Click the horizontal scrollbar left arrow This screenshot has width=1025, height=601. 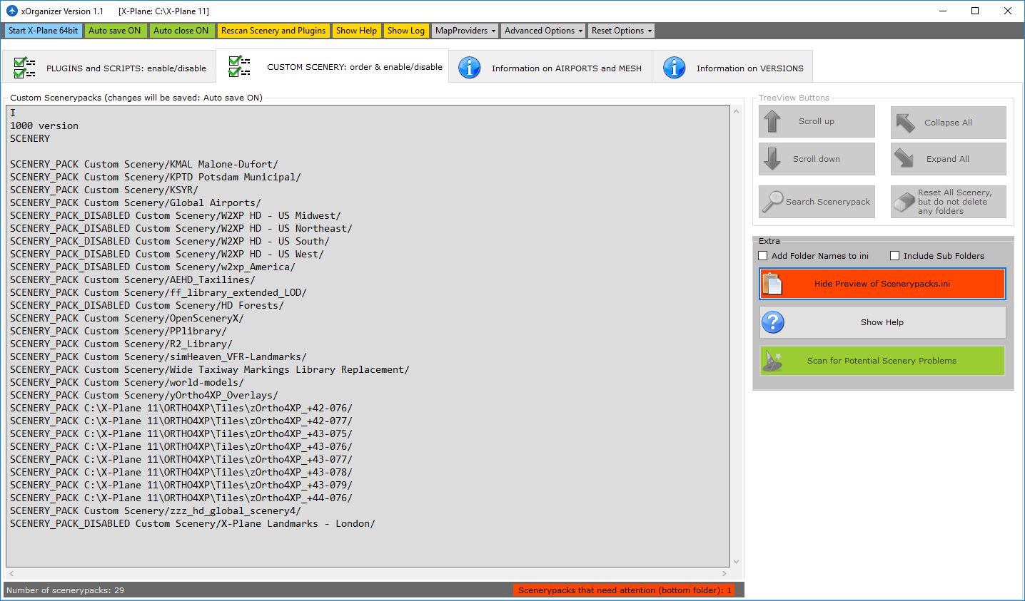tap(11, 573)
